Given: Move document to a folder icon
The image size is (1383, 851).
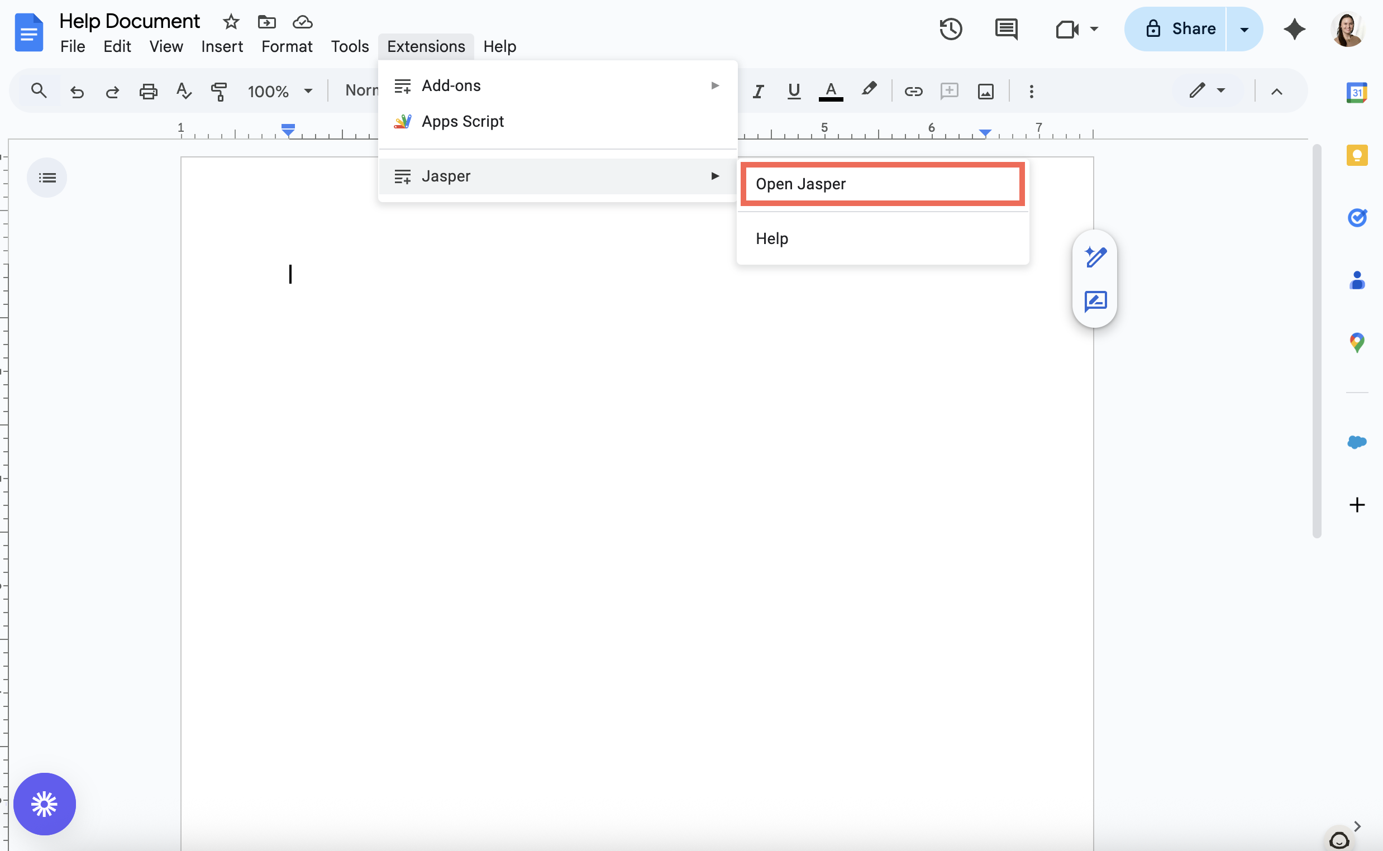Looking at the screenshot, I should 267,22.
